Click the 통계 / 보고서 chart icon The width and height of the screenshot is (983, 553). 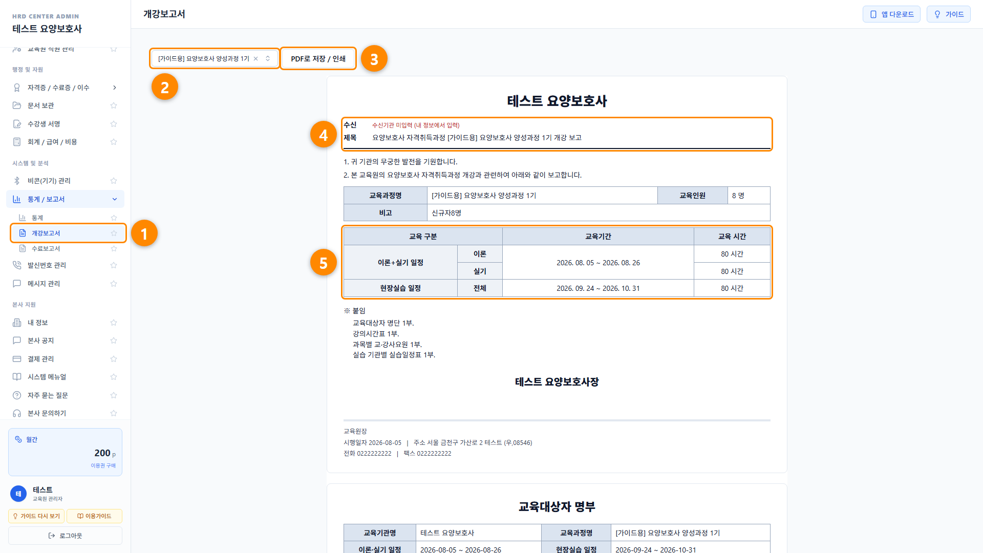(17, 199)
